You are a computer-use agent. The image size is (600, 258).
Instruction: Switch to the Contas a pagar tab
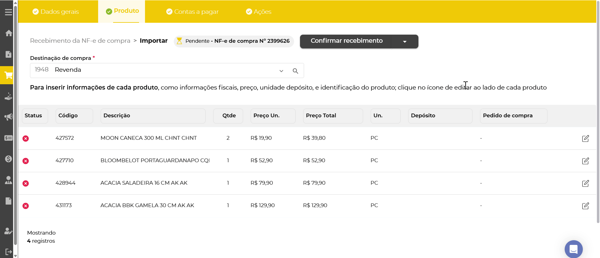point(192,12)
